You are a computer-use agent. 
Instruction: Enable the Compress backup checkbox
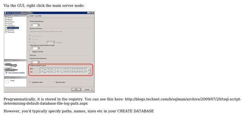[30, 51]
